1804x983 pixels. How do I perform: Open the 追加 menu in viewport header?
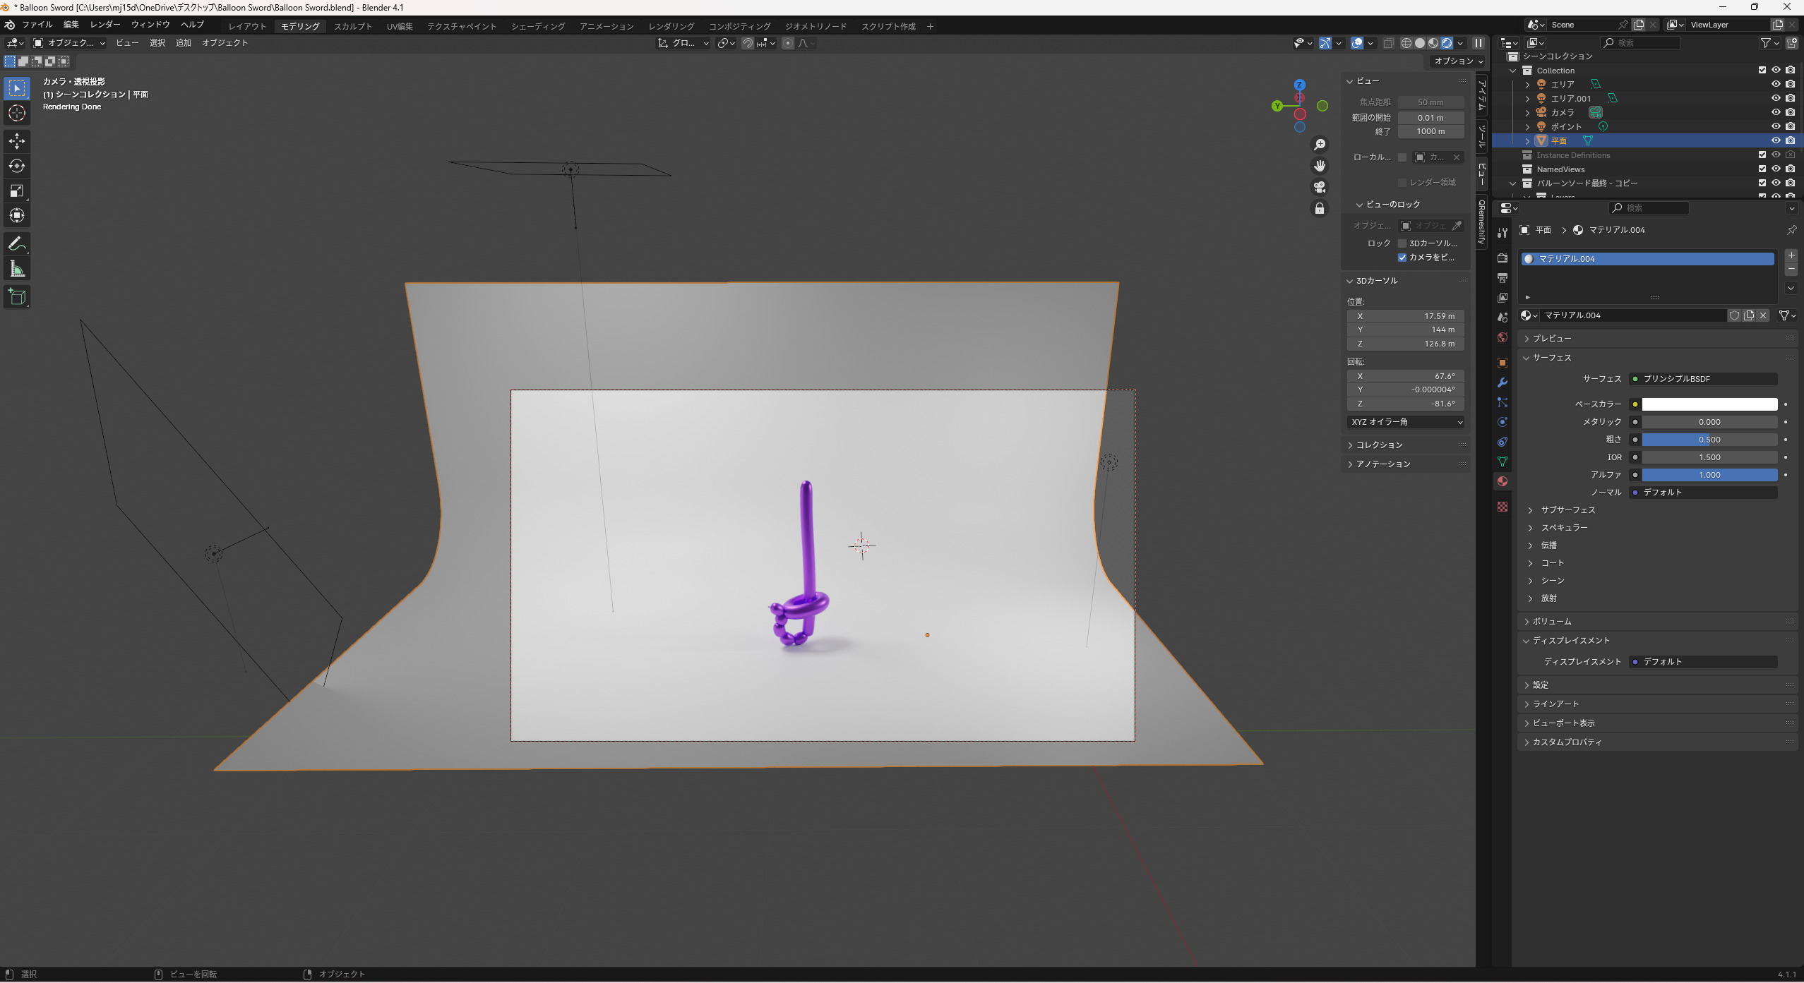tap(184, 43)
